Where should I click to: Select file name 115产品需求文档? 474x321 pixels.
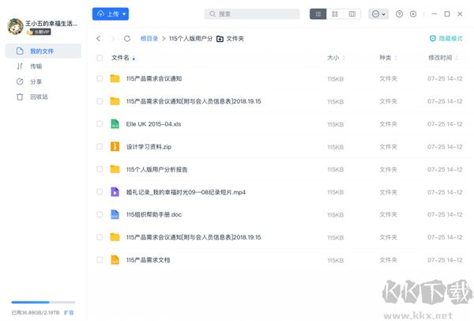[x=149, y=260]
